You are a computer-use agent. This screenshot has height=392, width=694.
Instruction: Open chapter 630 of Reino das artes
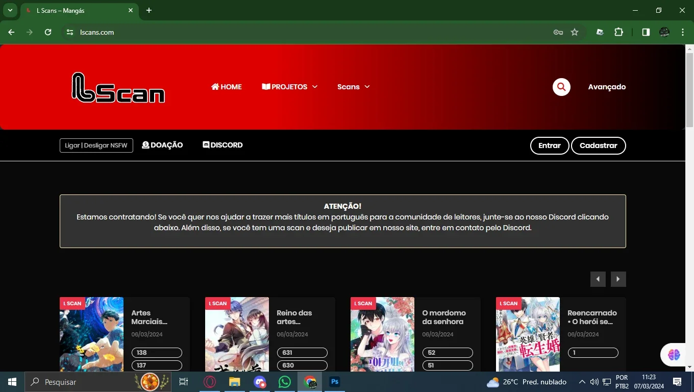pos(302,365)
